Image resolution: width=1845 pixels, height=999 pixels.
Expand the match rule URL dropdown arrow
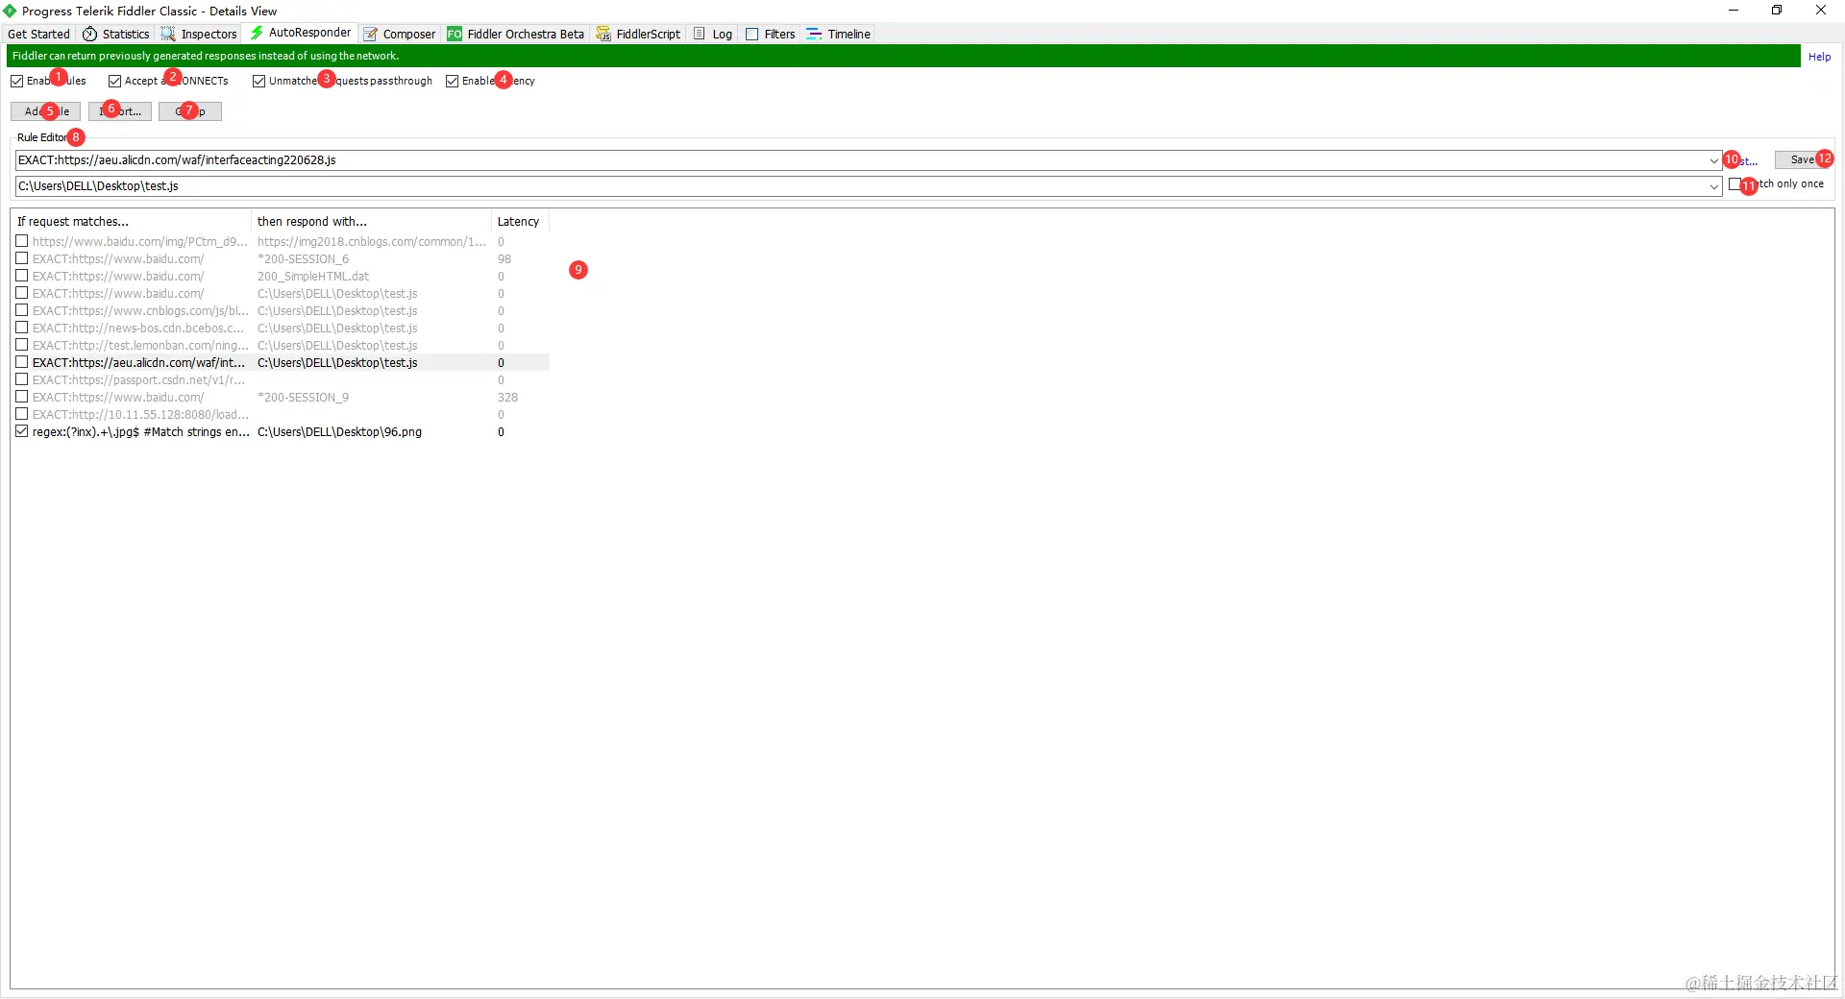point(1713,160)
